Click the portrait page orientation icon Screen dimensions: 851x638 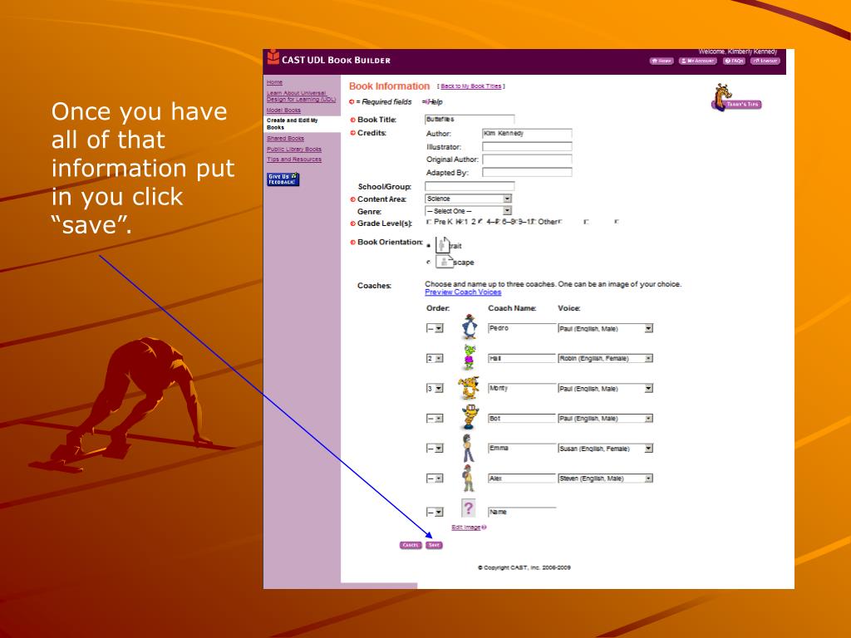(x=443, y=245)
